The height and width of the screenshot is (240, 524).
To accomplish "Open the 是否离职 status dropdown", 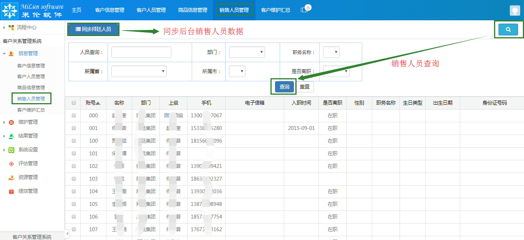I will [336, 71].
